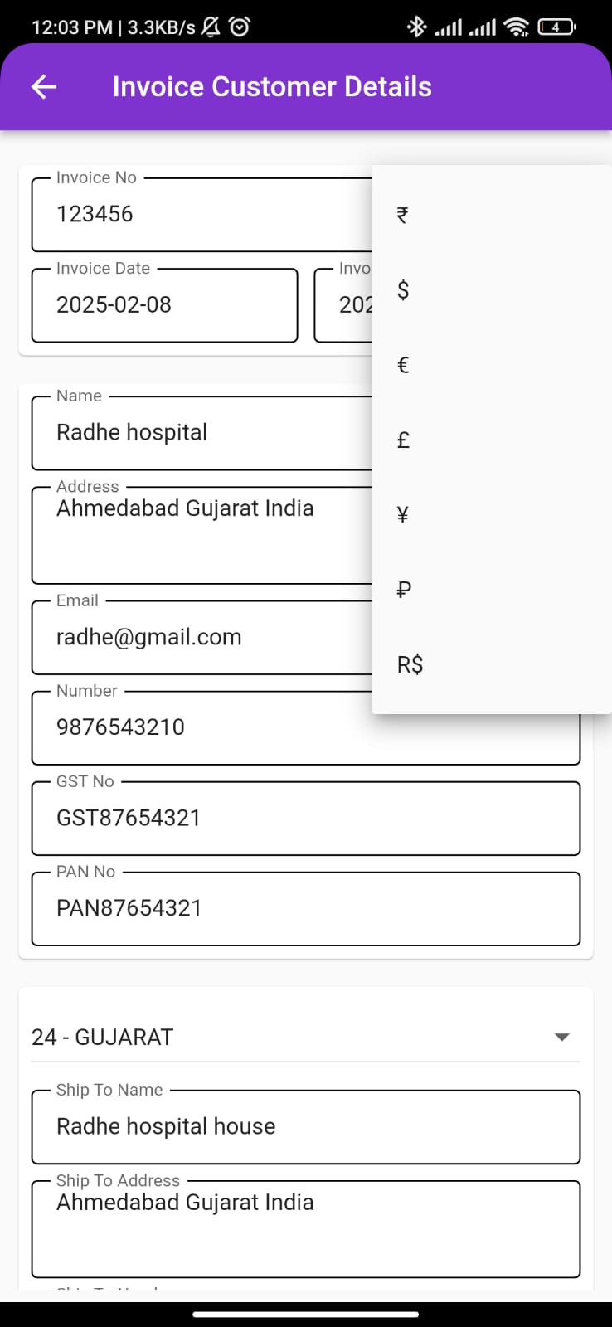The image size is (612, 1327).
Task: Edit the Invoice No field
Action: tap(199, 215)
